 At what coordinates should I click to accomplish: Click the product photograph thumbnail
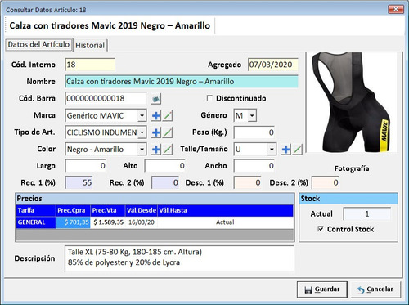pos(352,102)
